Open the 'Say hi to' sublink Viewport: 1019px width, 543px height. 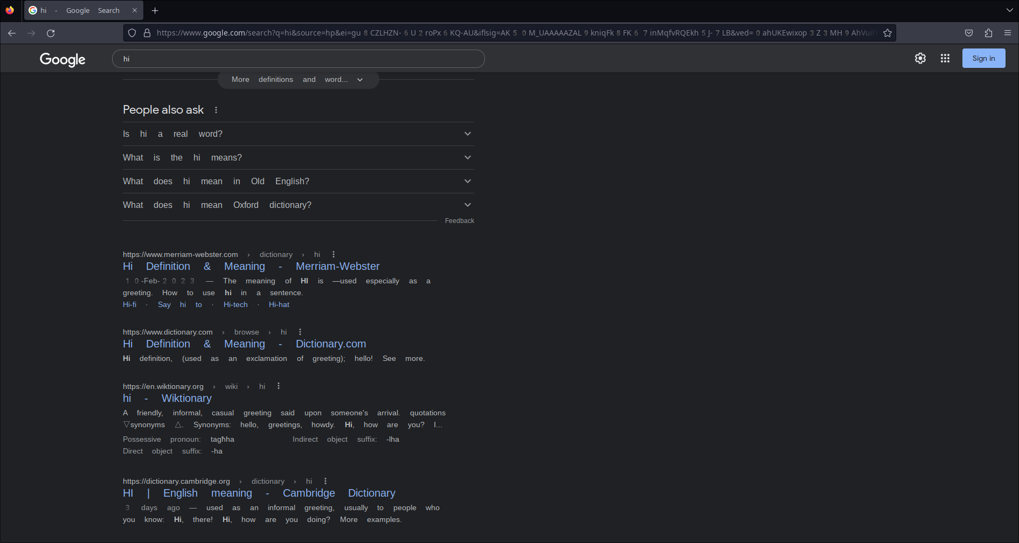(180, 304)
